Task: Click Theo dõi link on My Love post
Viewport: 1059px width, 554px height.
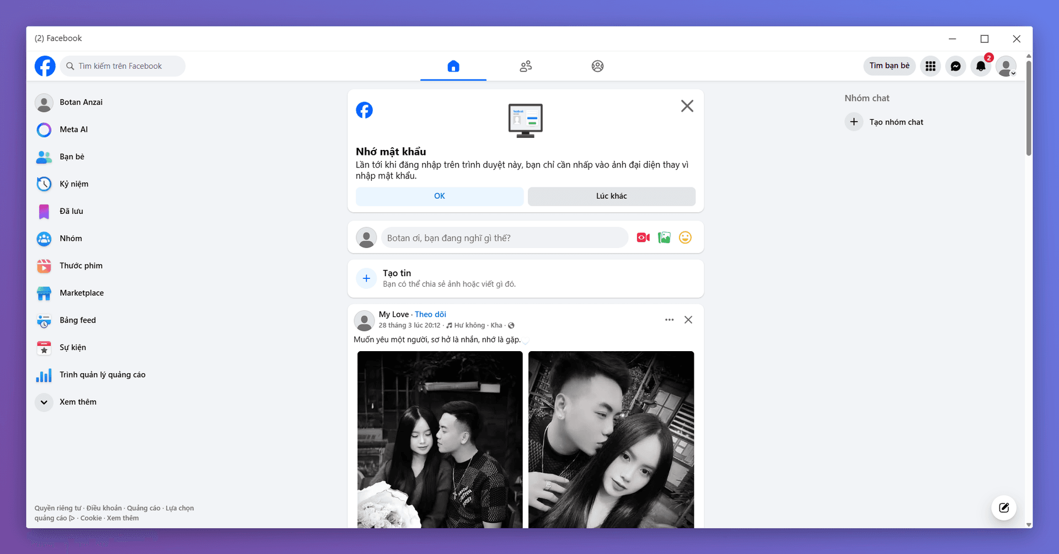Action: click(x=430, y=314)
